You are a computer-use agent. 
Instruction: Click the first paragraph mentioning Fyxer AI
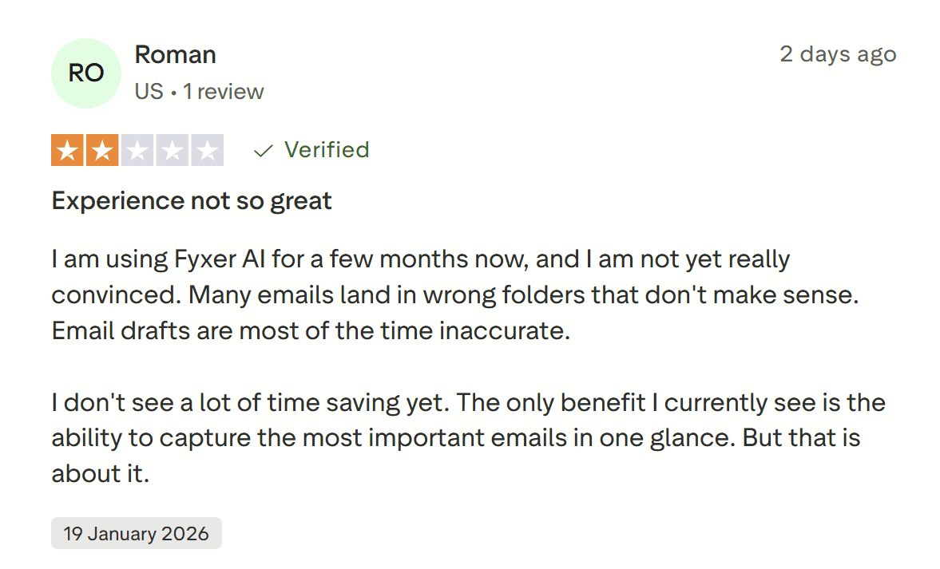click(455, 294)
